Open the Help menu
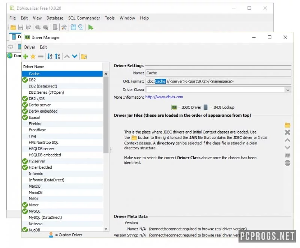The height and width of the screenshot is (248, 300). point(144,18)
